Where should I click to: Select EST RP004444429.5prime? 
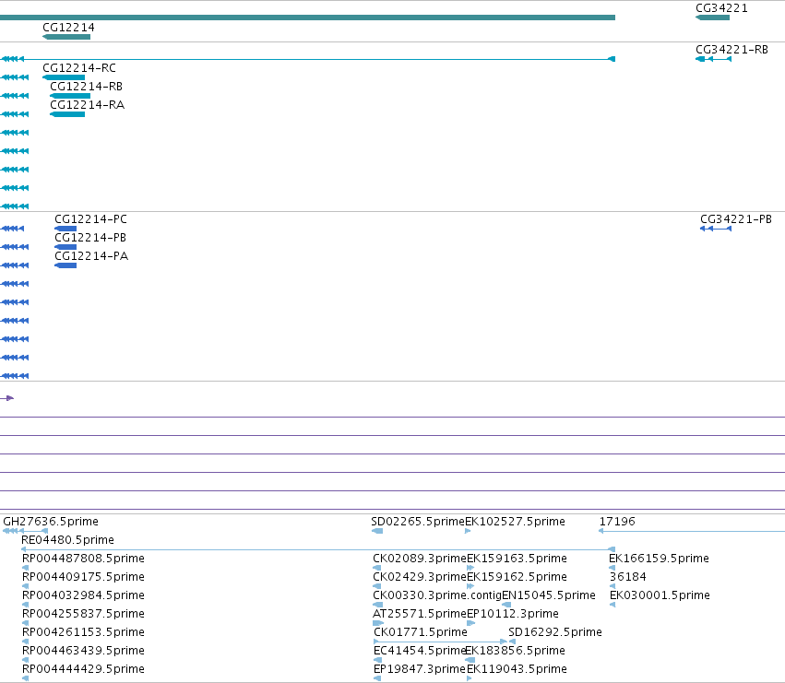coord(83,669)
